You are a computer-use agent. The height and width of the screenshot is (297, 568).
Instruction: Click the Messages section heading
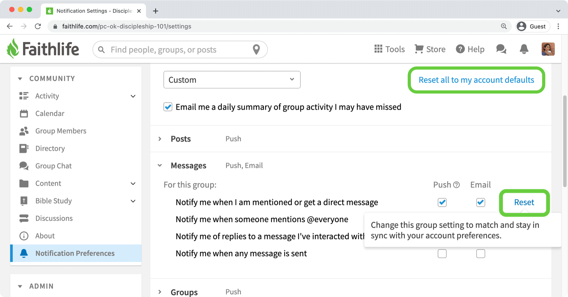coord(188,166)
